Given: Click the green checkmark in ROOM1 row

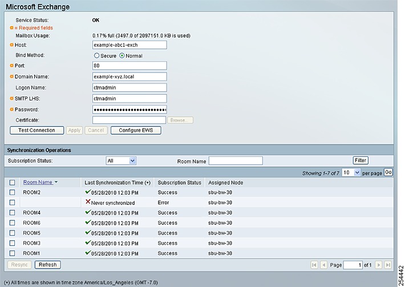Looking at the screenshot, I should pos(88,252).
